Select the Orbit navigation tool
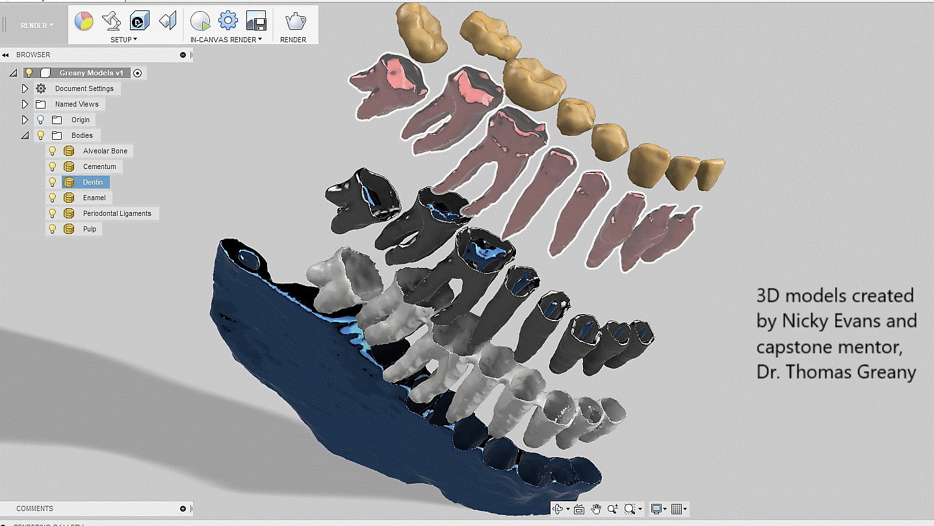The image size is (934, 526). (558, 509)
